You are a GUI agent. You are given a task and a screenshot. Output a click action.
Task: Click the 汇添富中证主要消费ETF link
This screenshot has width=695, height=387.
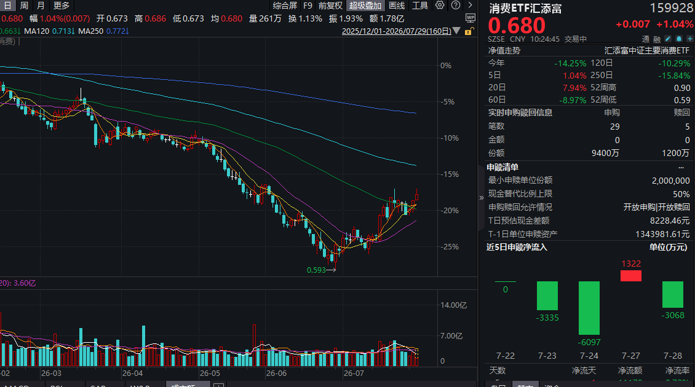pyautogui.click(x=646, y=50)
